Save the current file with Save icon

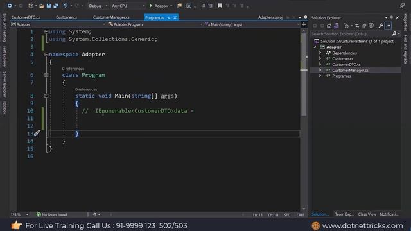coord(49,6)
